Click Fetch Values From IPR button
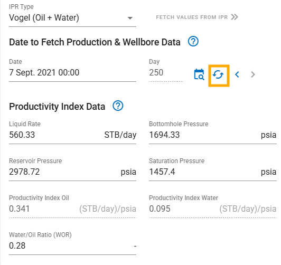This screenshot has height=265, width=281. tap(197, 17)
